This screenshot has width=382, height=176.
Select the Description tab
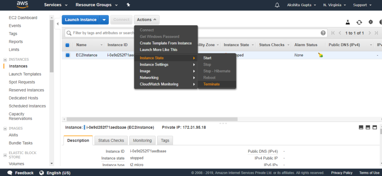(x=78, y=141)
